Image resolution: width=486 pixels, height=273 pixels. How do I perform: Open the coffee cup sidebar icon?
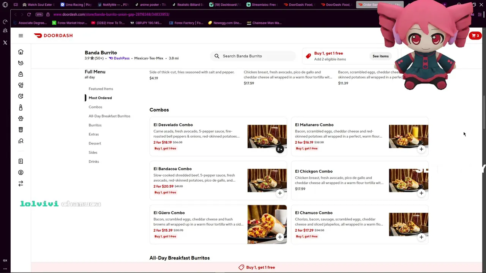coord(21,130)
